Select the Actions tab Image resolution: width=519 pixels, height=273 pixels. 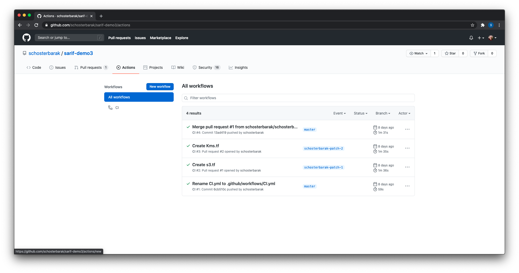[x=126, y=67]
